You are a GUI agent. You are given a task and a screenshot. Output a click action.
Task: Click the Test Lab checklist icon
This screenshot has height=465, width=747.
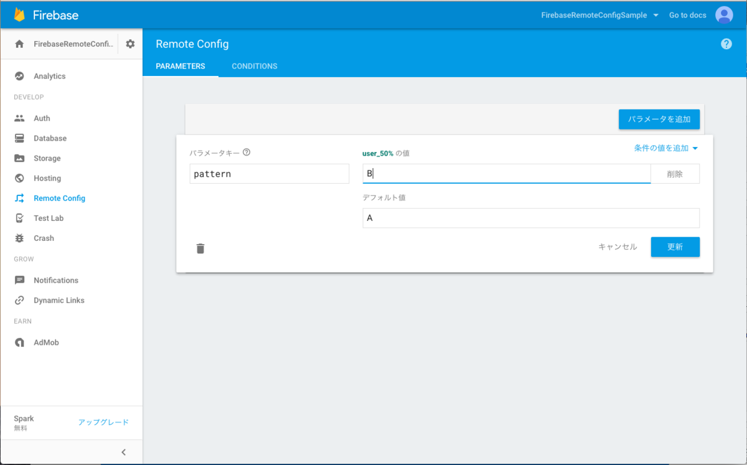pyautogui.click(x=19, y=218)
